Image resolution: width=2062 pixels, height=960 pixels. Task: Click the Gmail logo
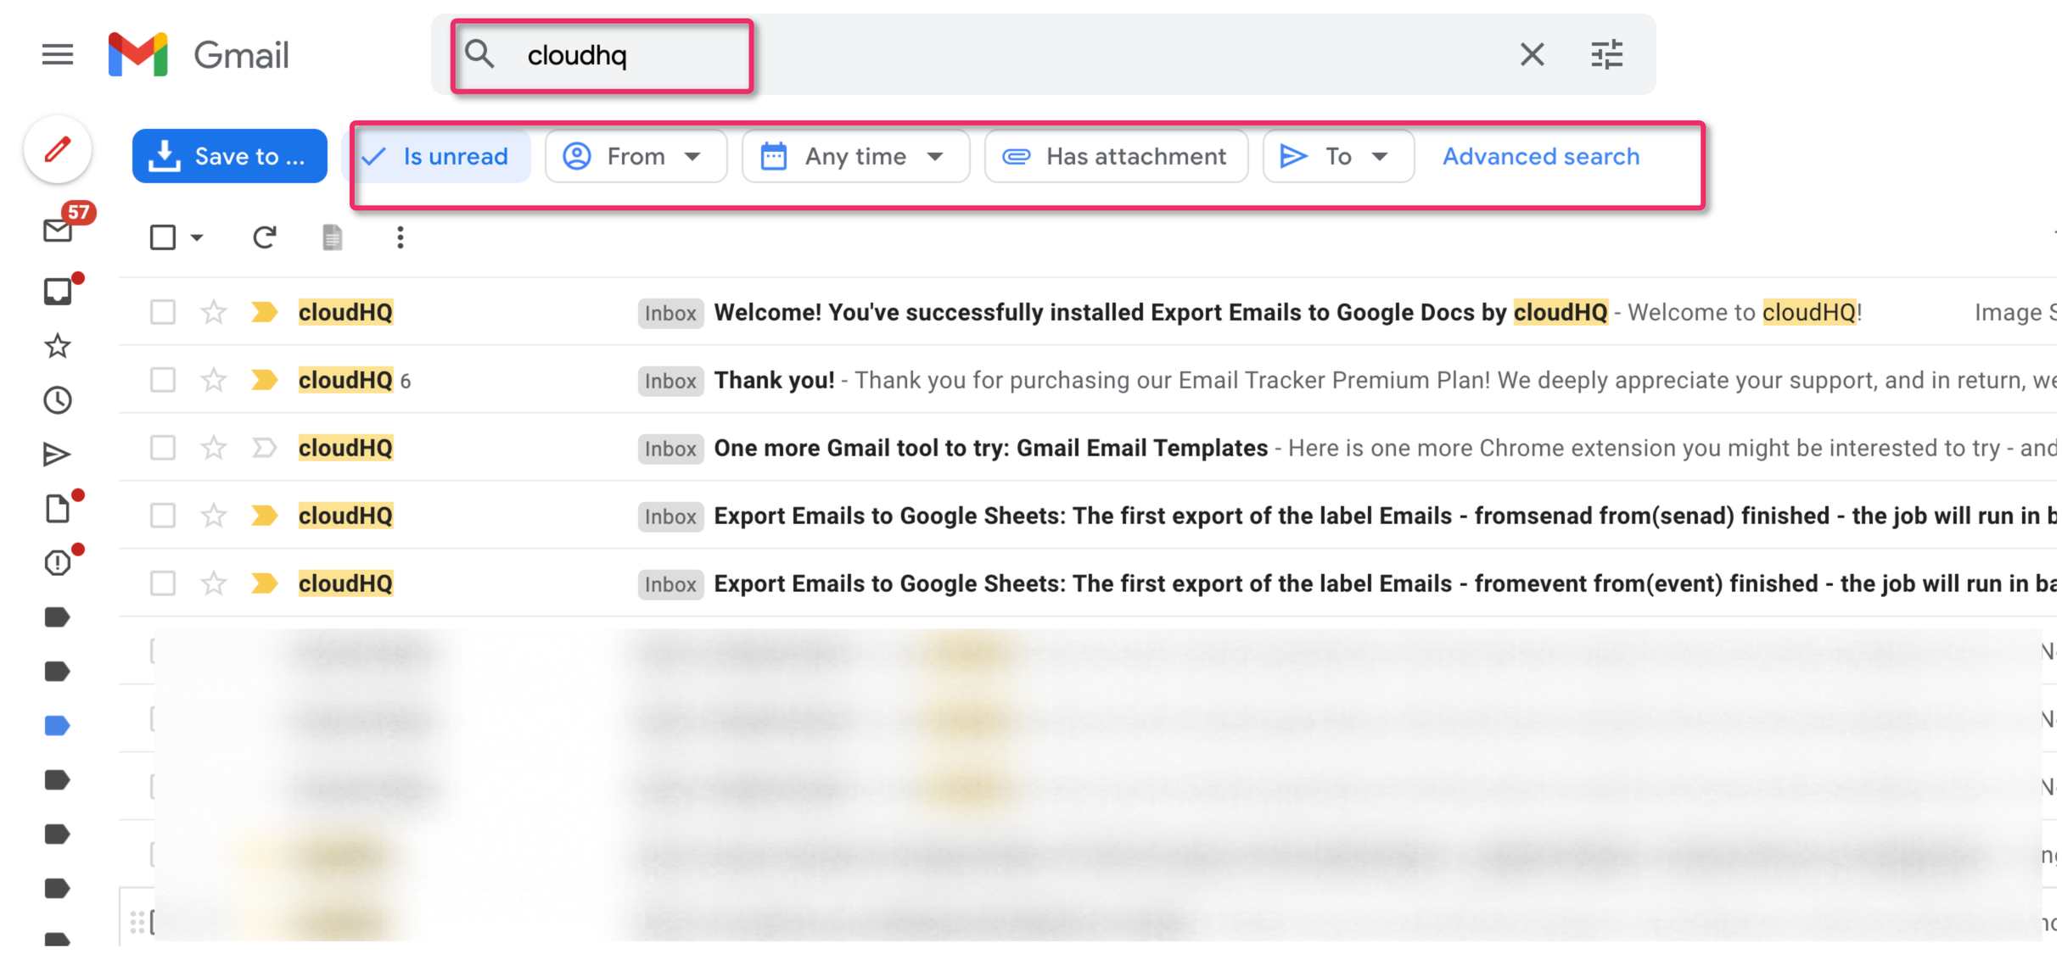199,55
